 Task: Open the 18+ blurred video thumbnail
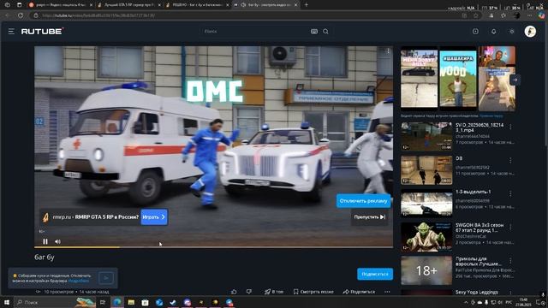pyautogui.click(x=426, y=270)
